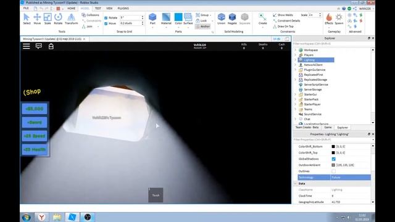Click the Filter Properties search field

click(332, 140)
